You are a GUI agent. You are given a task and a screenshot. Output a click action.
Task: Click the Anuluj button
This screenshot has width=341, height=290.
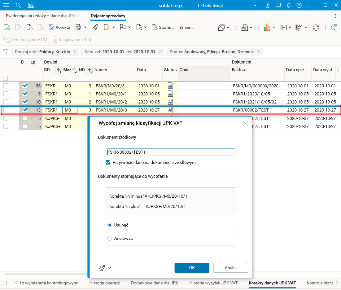click(230, 268)
